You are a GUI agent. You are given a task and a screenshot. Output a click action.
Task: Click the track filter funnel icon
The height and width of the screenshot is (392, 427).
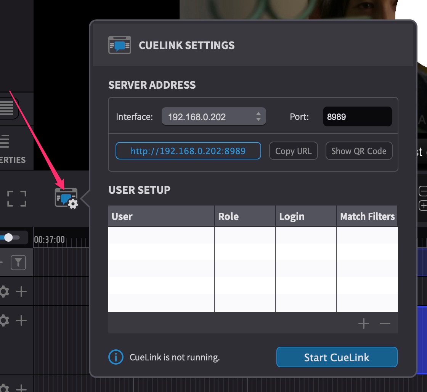pos(18,263)
